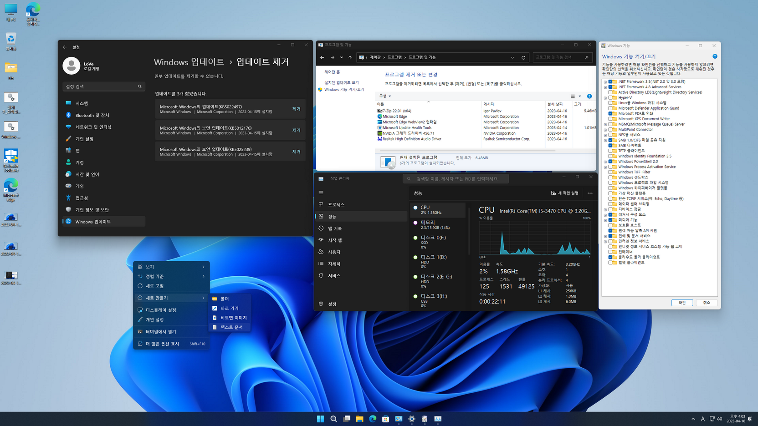Choose 텍스트 문서 from the submenu
This screenshot has width=758, height=426.
tap(230, 327)
